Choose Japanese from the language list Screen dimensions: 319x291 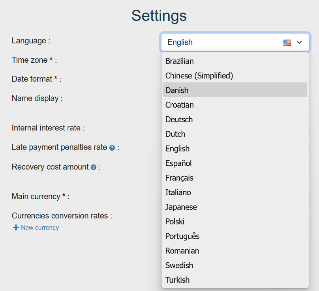coord(181,207)
